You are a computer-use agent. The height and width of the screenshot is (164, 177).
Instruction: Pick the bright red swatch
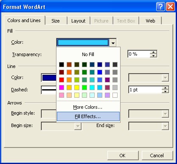(62, 80)
